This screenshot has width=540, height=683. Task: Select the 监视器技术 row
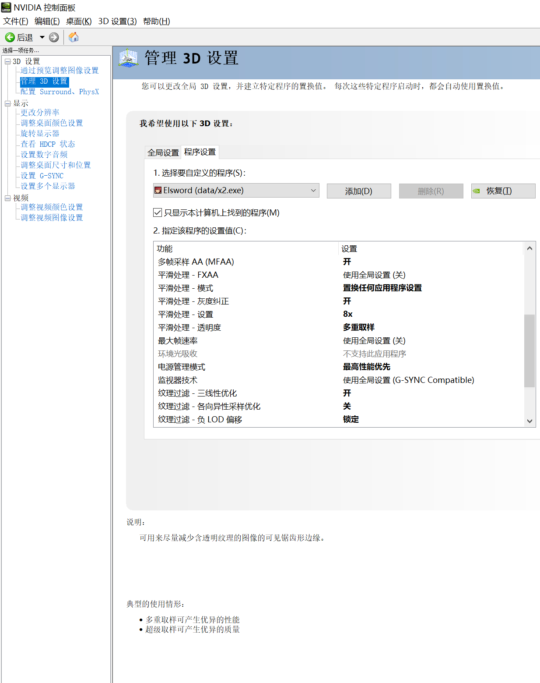click(x=339, y=380)
